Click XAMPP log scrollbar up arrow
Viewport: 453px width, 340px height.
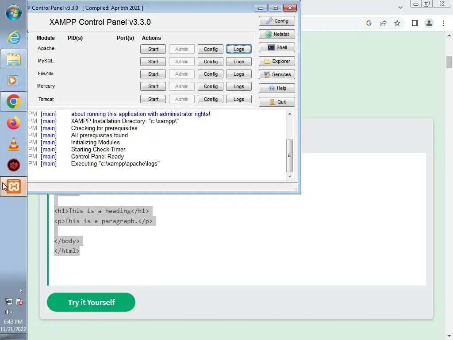pos(290,114)
